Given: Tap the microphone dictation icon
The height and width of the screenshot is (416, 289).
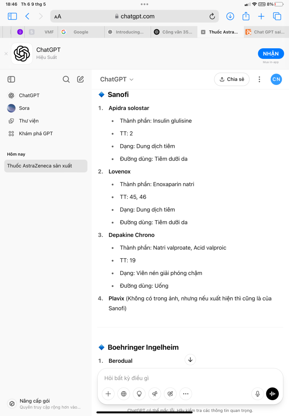Looking at the screenshot, I should 257,394.
